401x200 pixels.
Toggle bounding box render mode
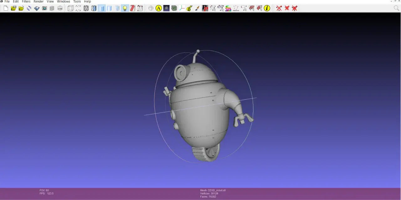70,8
